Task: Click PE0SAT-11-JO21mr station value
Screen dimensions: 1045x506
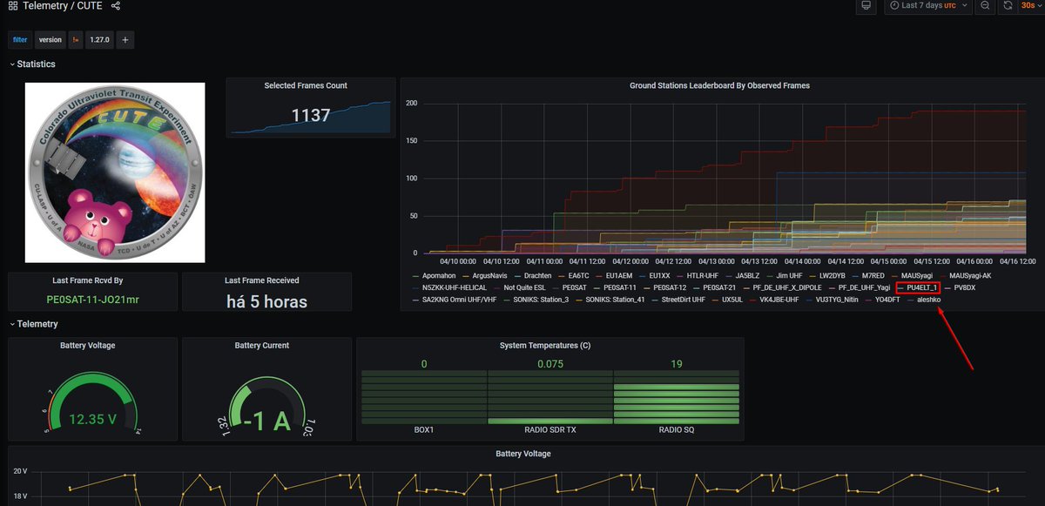Action: tap(91, 300)
